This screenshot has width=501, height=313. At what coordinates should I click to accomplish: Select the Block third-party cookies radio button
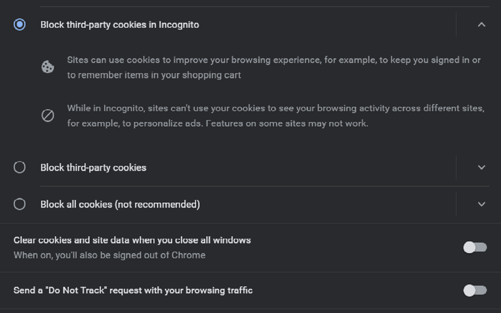pyautogui.click(x=20, y=167)
